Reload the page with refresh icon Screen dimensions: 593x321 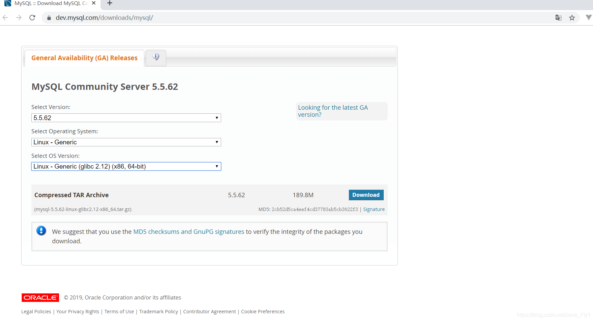(x=32, y=17)
